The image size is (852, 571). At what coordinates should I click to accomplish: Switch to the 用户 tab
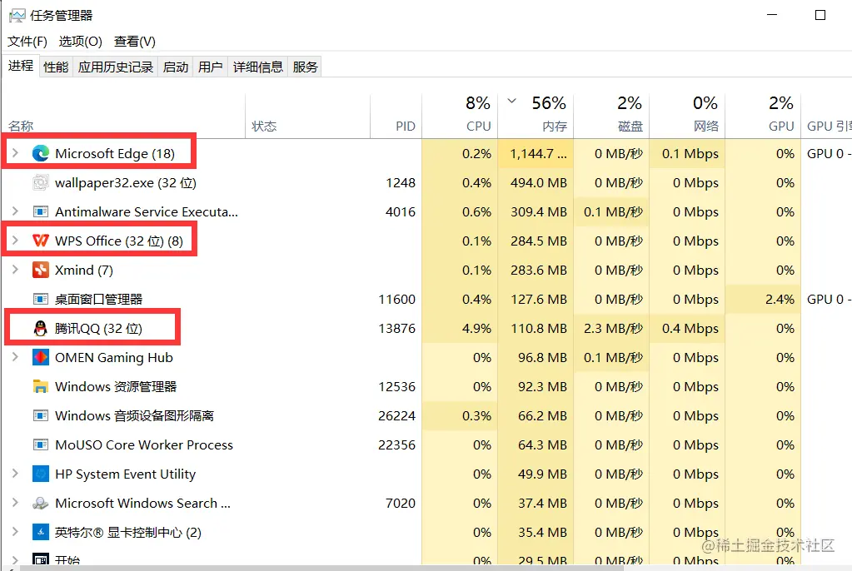pyautogui.click(x=210, y=67)
